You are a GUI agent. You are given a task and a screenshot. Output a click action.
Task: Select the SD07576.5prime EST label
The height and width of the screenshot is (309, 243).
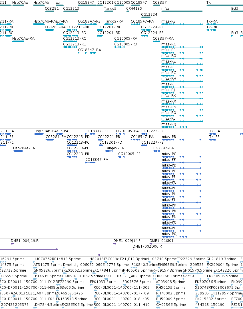click(x=137, y=282)
